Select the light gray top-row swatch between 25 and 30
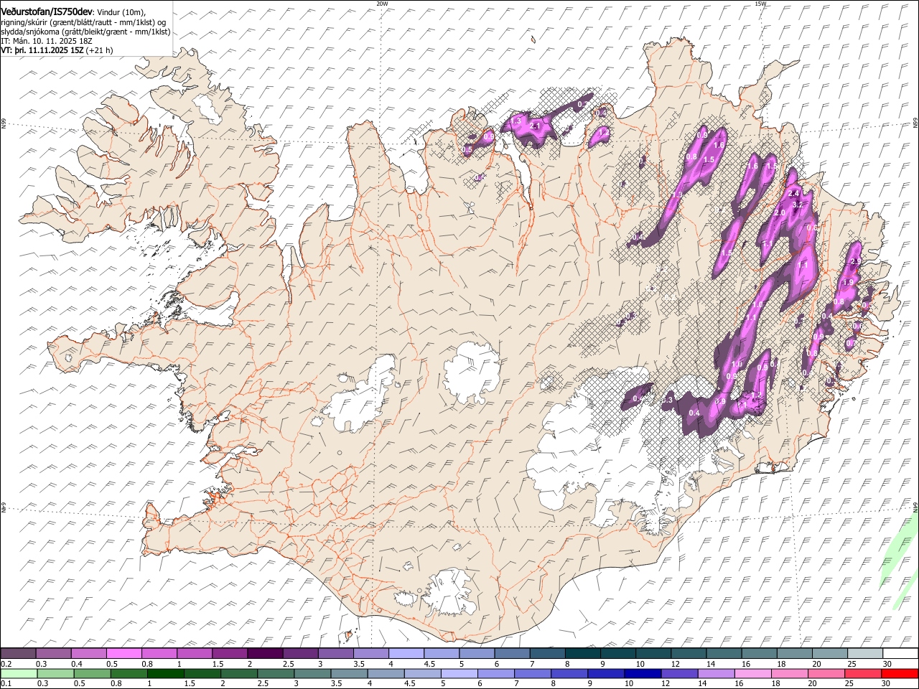Image resolution: width=919 pixels, height=689 pixels. pyautogui.click(x=864, y=653)
